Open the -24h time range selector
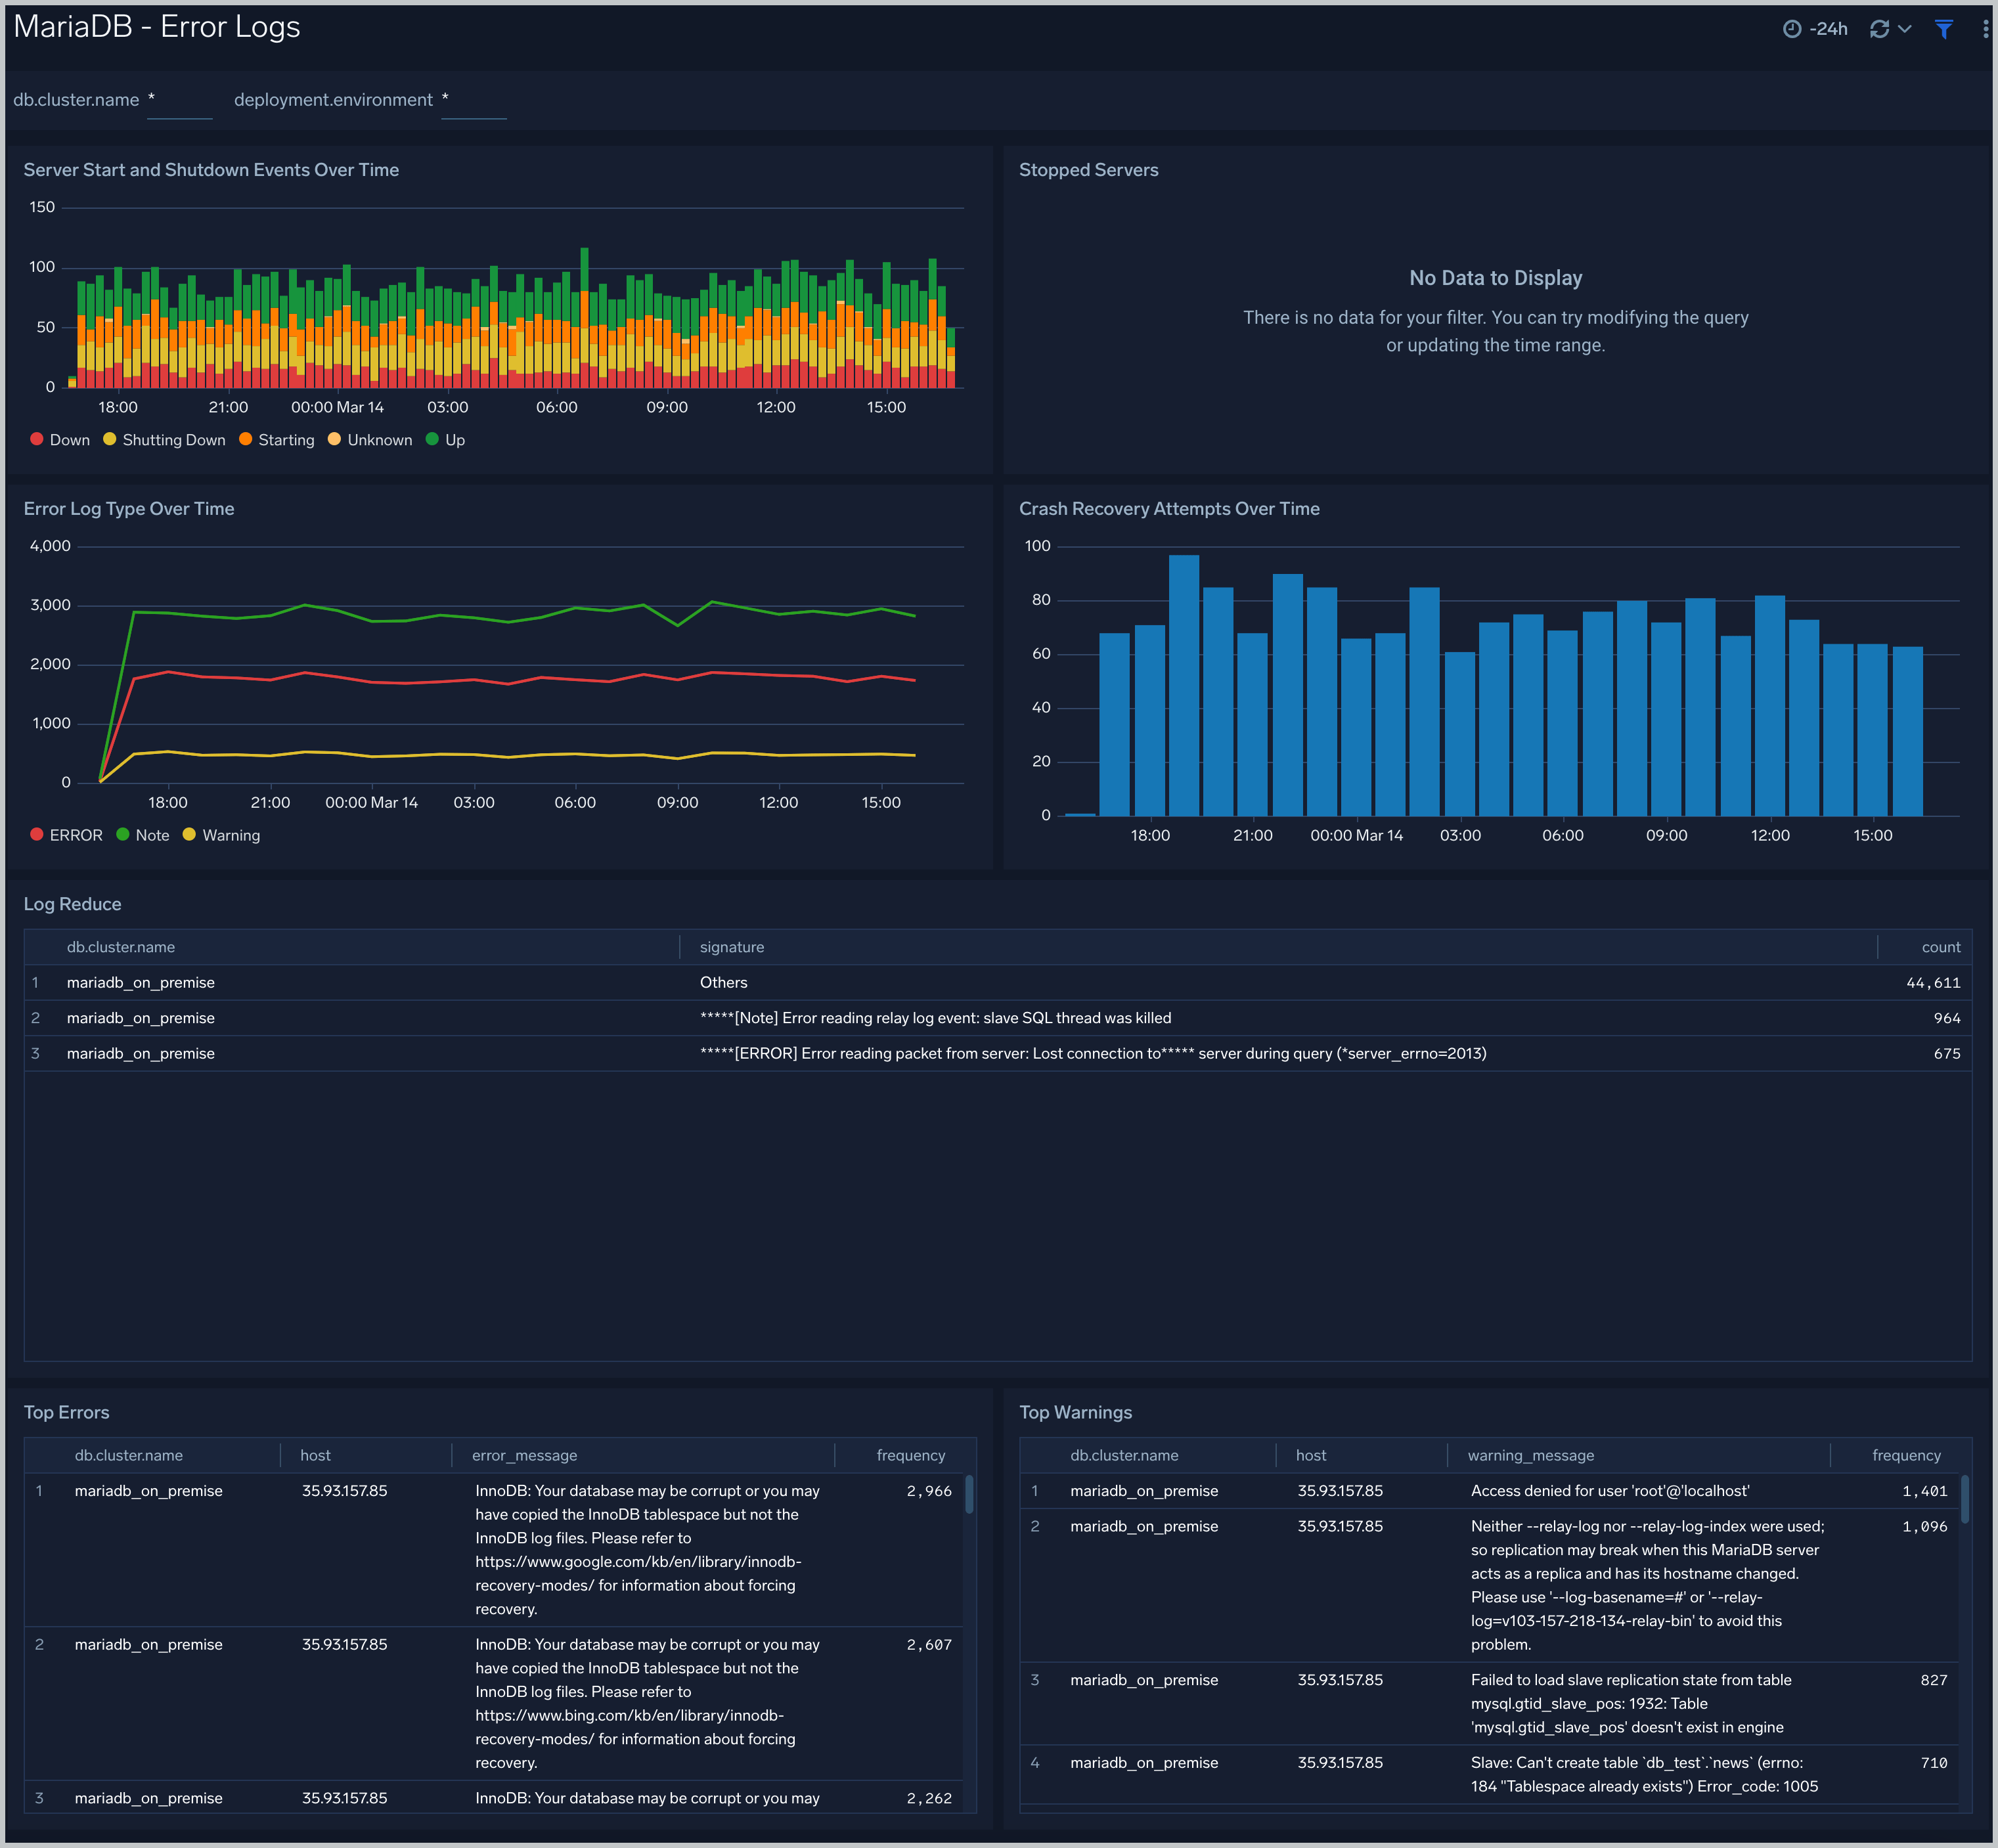The width and height of the screenshot is (1998, 1848). 1828,29
